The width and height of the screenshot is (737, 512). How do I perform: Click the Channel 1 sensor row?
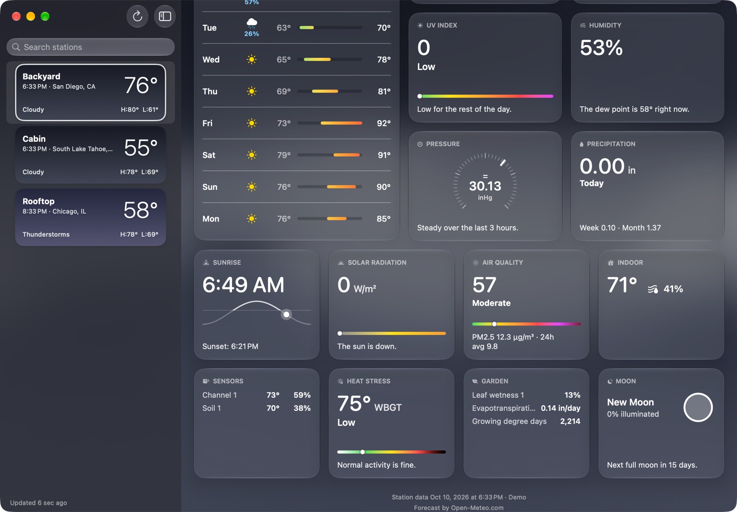click(x=257, y=395)
